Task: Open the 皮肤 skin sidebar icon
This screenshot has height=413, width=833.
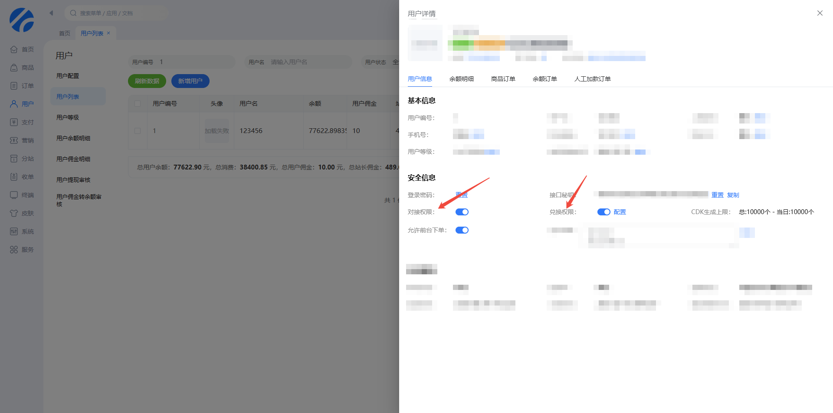Action: click(14, 213)
